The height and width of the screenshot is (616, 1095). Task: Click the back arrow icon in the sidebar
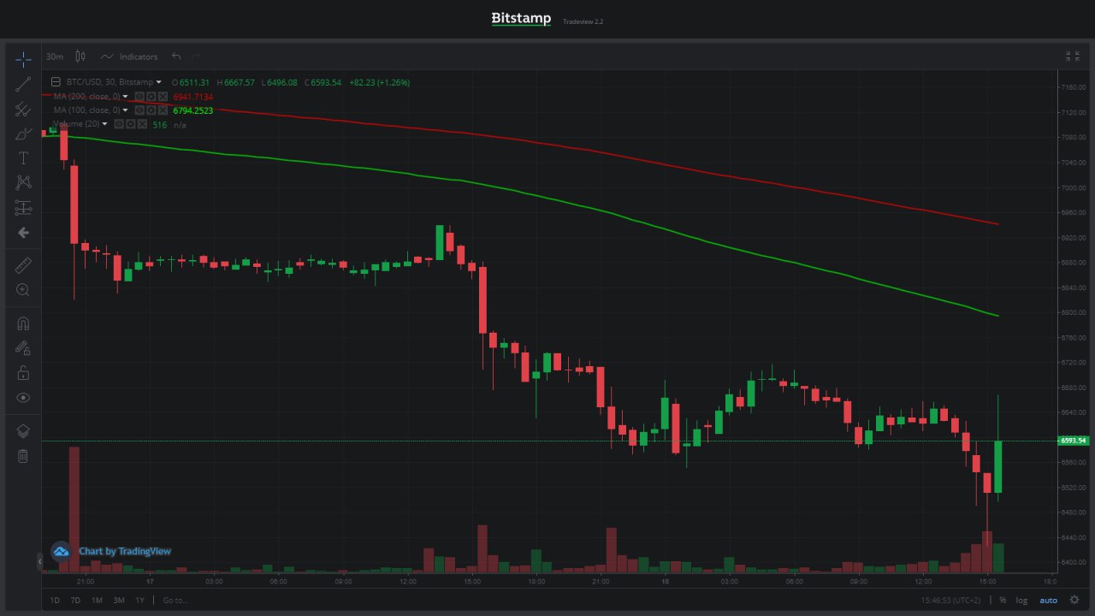(23, 232)
